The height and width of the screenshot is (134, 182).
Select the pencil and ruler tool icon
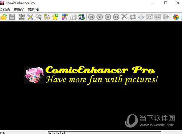pos(30,17)
